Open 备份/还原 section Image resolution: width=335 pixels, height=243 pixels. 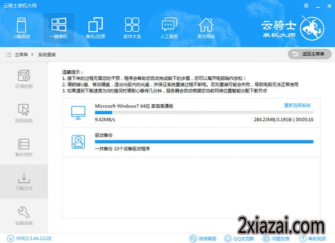[x=95, y=28]
